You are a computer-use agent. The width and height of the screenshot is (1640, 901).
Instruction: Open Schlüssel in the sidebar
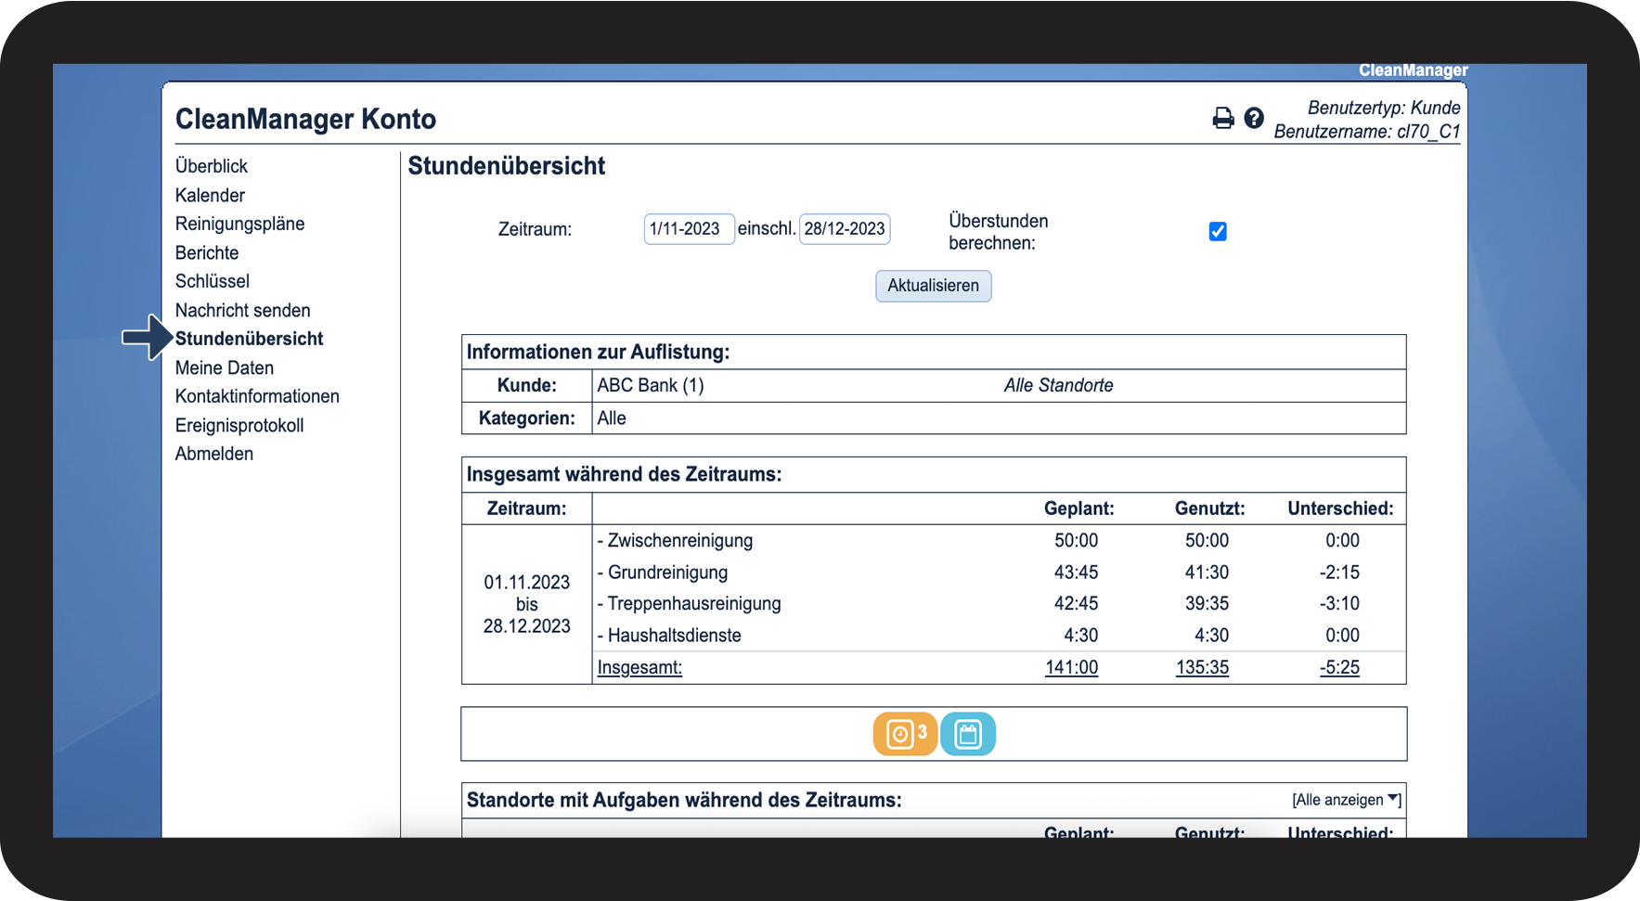(x=213, y=281)
